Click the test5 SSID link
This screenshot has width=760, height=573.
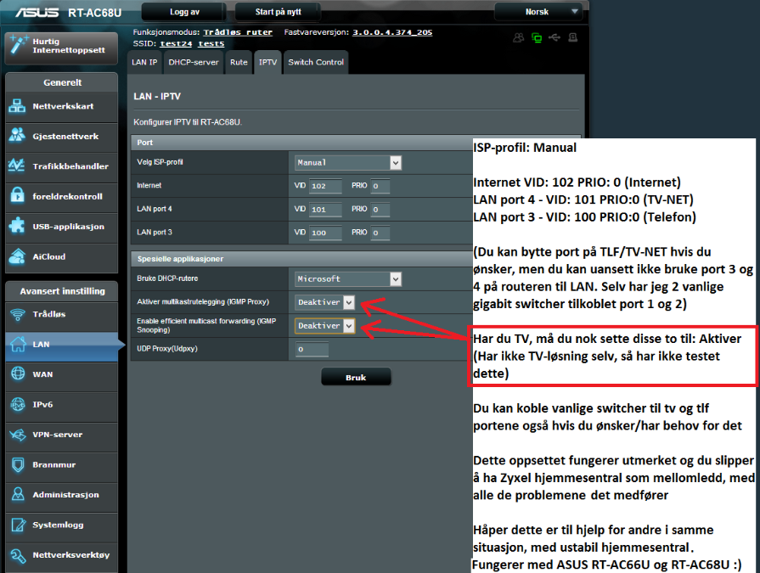[x=211, y=43]
